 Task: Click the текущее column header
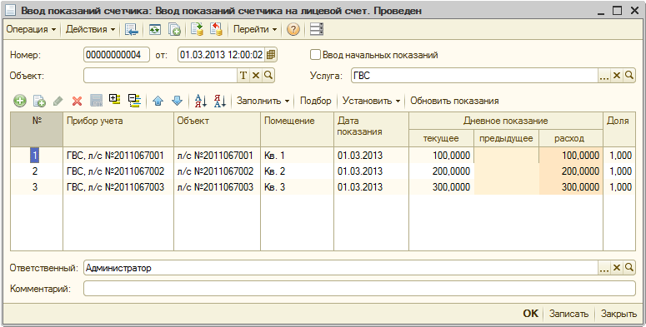(x=441, y=138)
